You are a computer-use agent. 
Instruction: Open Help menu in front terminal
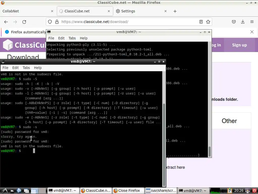[x=38, y=68]
